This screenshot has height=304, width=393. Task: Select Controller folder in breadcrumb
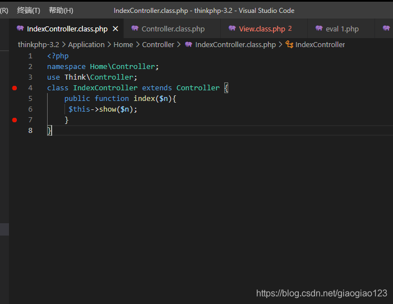(158, 45)
